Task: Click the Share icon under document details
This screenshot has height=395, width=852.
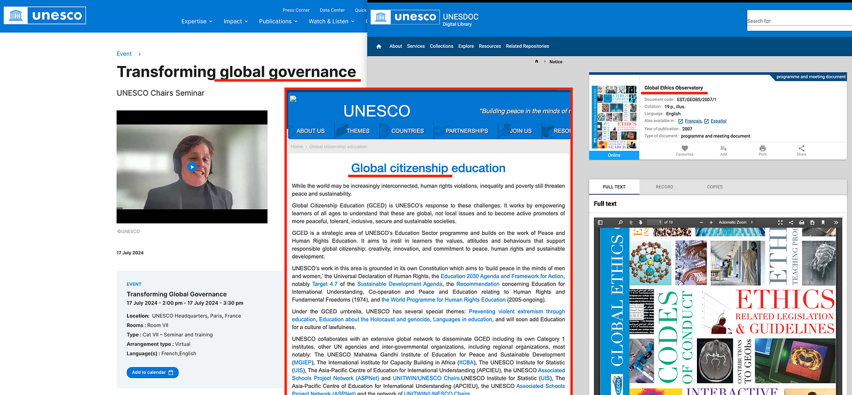Action: pyautogui.click(x=802, y=148)
